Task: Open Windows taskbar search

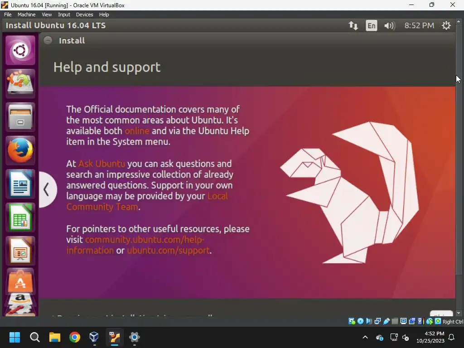Action: pyautogui.click(x=34, y=337)
